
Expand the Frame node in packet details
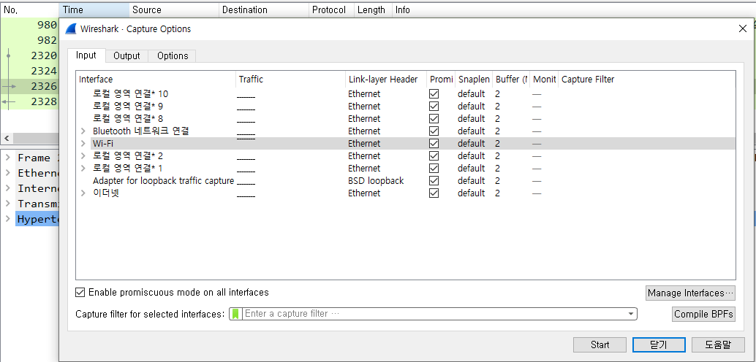(8, 158)
